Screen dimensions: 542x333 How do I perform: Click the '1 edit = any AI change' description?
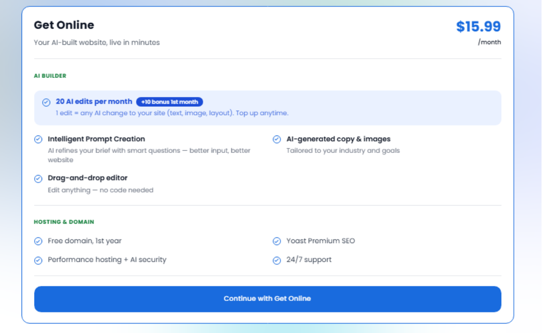[x=172, y=113]
